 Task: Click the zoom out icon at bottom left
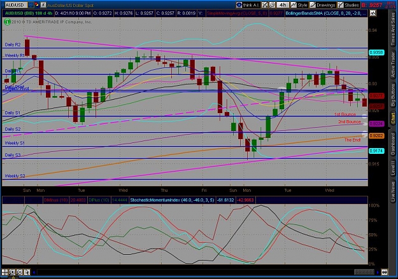20,272
